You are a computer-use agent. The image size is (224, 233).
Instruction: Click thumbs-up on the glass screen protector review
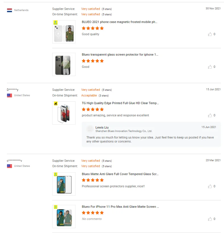210,67
